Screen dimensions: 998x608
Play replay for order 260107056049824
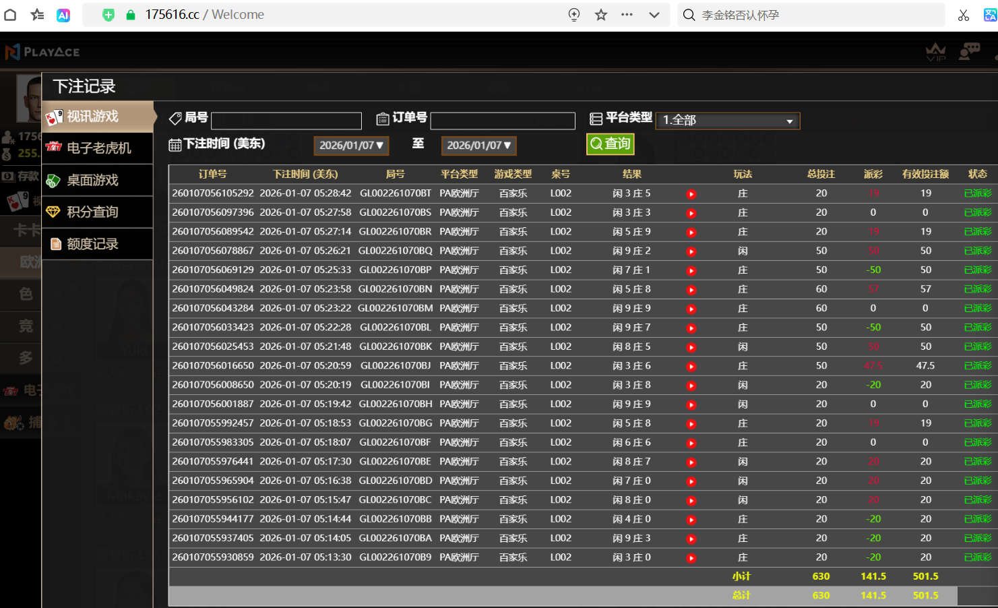[x=691, y=290]
